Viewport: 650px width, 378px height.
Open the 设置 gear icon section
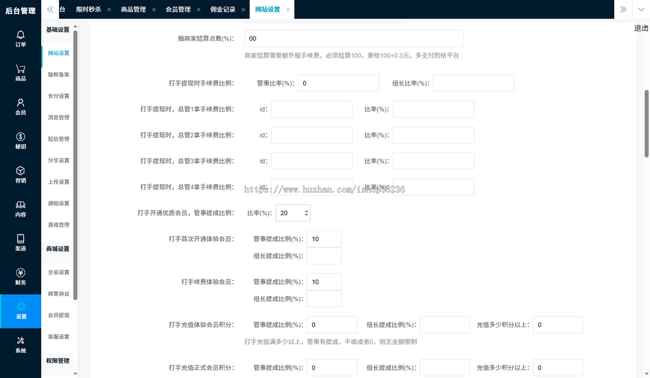click(x=21, y=311)
